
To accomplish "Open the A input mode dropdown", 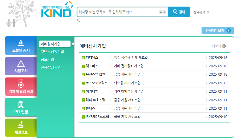I will click(x=162, y=12).
